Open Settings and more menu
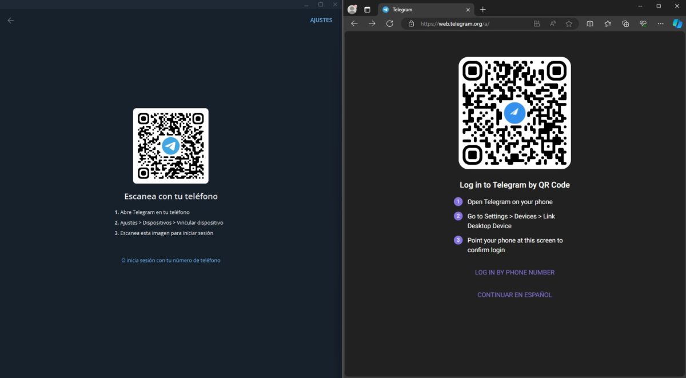Image resolution: width=686 pixels, height=378 pixels. tap(660, 23)
